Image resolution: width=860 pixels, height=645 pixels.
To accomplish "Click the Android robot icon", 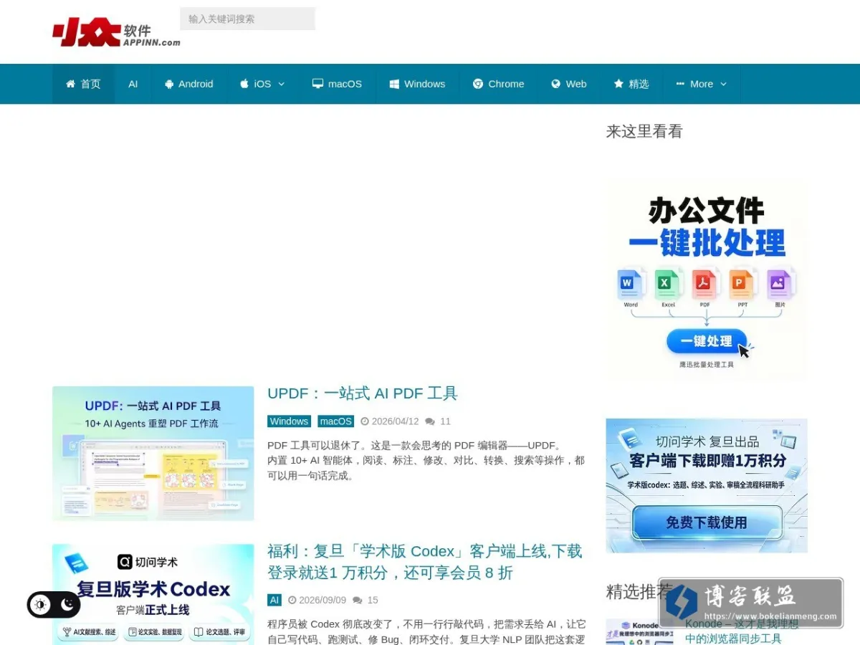I will [169, 84].
